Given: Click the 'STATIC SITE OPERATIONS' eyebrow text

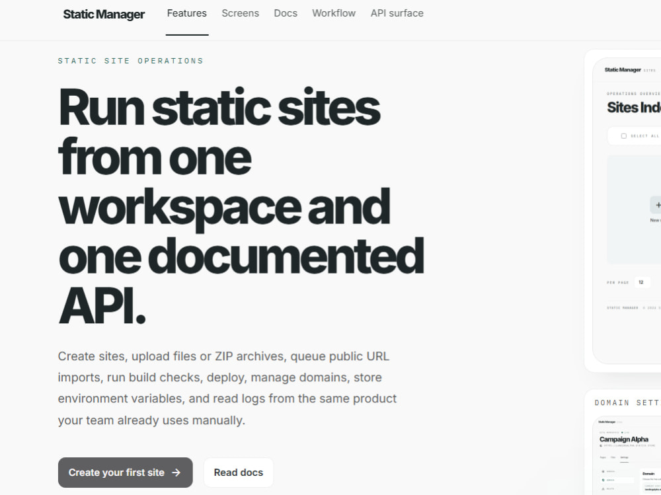Looking at the screenshot, I should pyautogui.click(x=130, y=61).
